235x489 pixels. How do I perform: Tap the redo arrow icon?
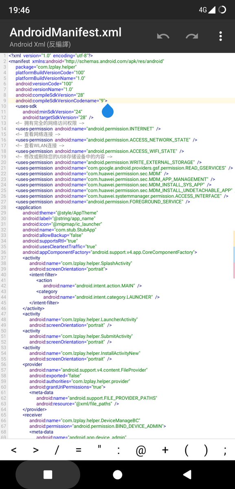pyautogui.click(x=192, y=36)
